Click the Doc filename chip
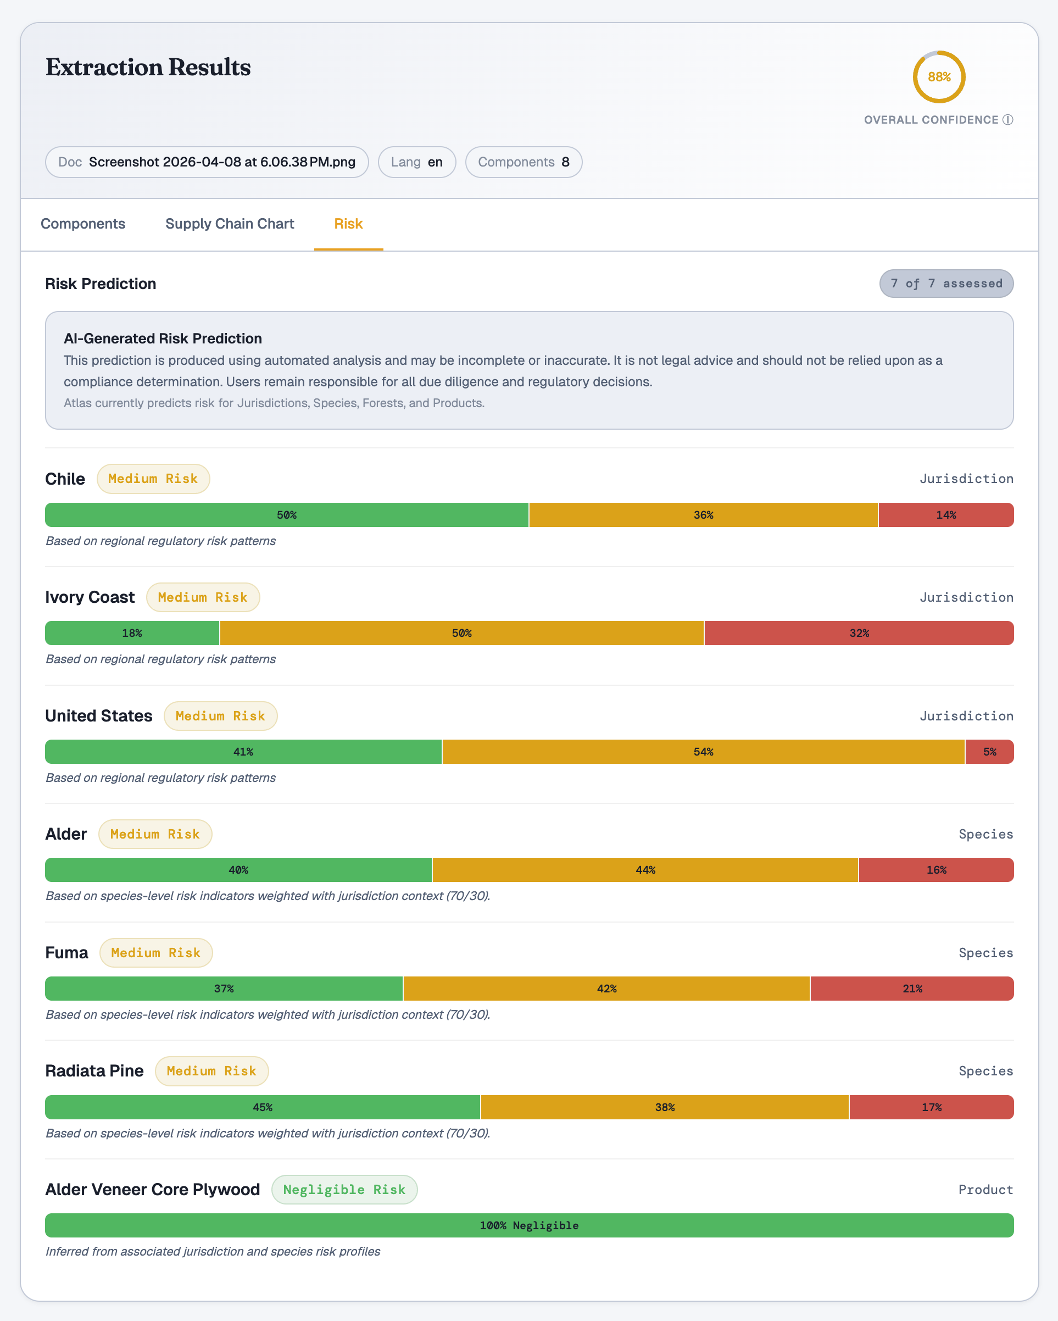Screen dimensions: 1058x1321 click(207, 162)
